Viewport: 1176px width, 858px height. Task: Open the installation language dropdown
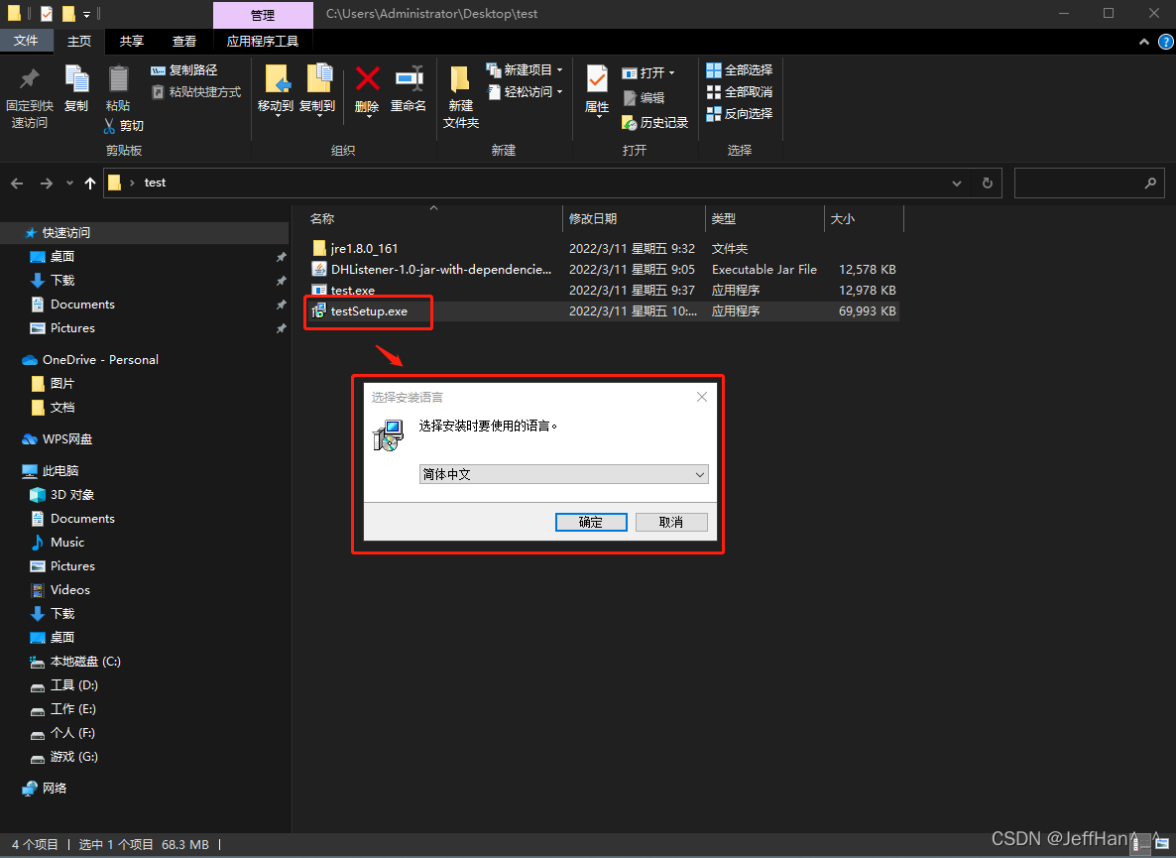pyautogui.click(x=701, y=474)
